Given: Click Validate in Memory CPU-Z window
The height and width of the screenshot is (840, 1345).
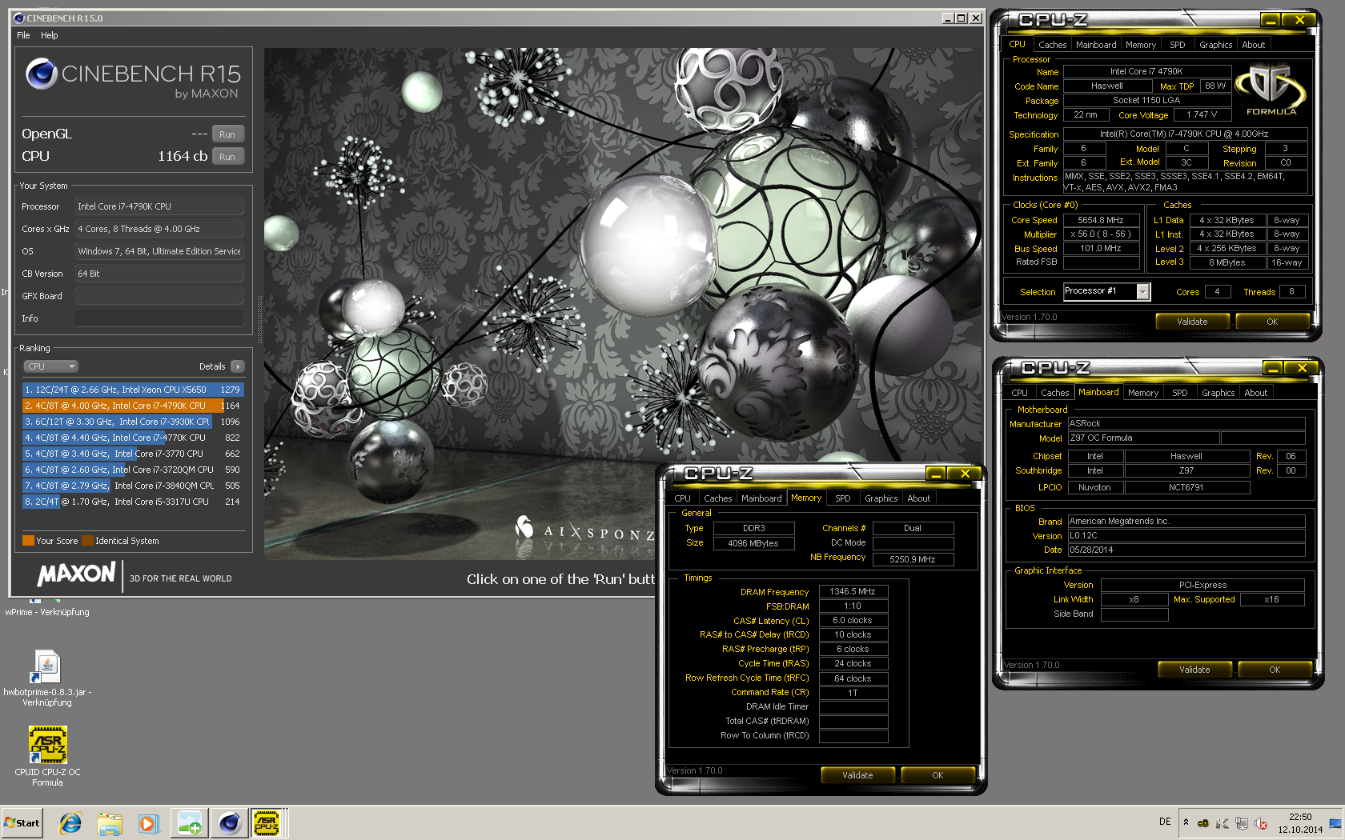Looking at the screenshot, I should tap(857, 775).
